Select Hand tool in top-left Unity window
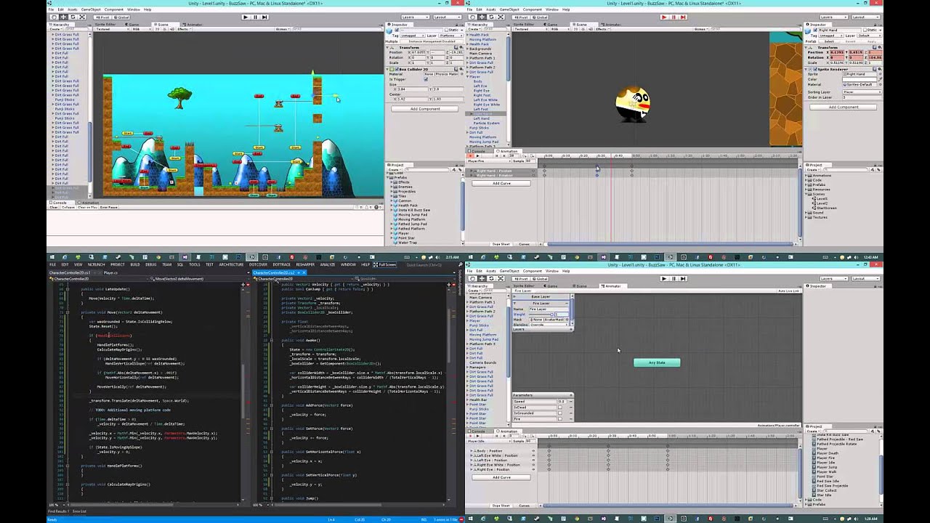 (x=52, y=17)
